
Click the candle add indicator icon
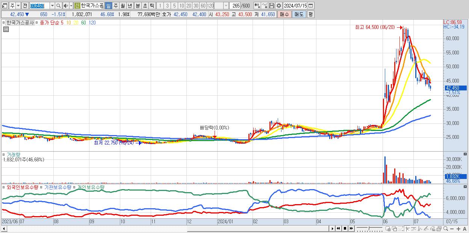click(257, 6)
